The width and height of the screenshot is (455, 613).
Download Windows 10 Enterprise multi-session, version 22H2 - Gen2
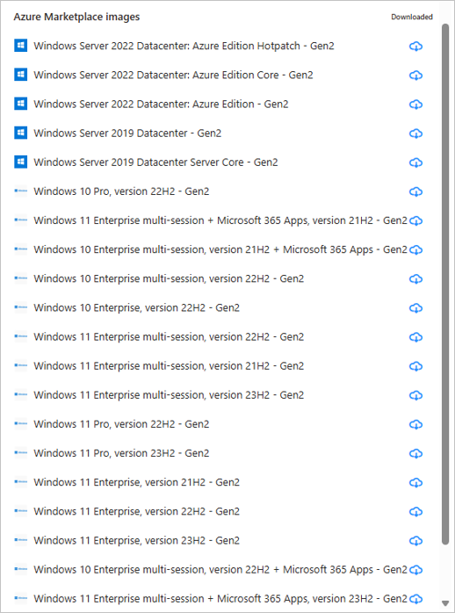tap(415, 278)
